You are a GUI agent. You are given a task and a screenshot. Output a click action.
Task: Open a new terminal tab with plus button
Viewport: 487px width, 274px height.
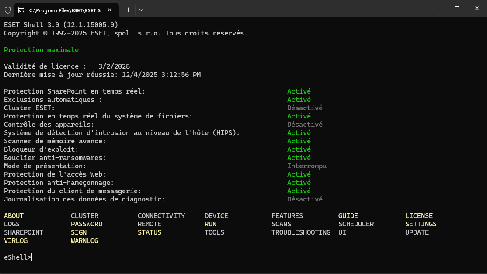click(x=128, y=10)
